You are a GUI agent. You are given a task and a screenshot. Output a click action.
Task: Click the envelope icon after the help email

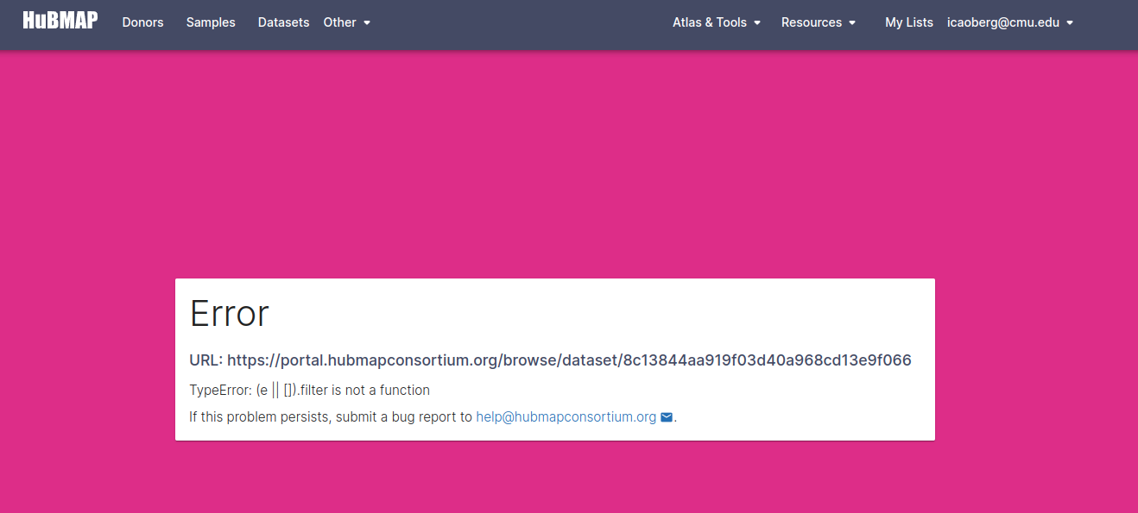pyautogui.click(x=667, y=417)
